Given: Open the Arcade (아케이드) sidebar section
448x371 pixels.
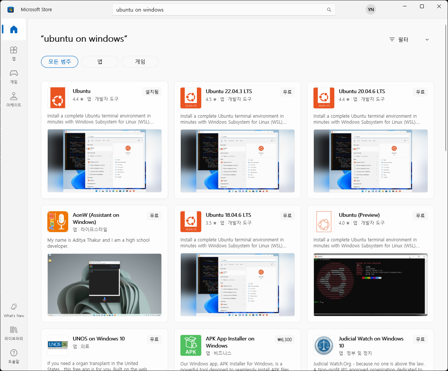Looking at the screenshot, I should (x=14, y=99).
